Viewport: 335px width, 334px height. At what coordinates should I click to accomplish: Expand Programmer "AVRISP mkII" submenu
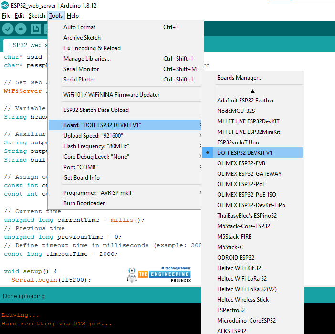tap(125, 193)
